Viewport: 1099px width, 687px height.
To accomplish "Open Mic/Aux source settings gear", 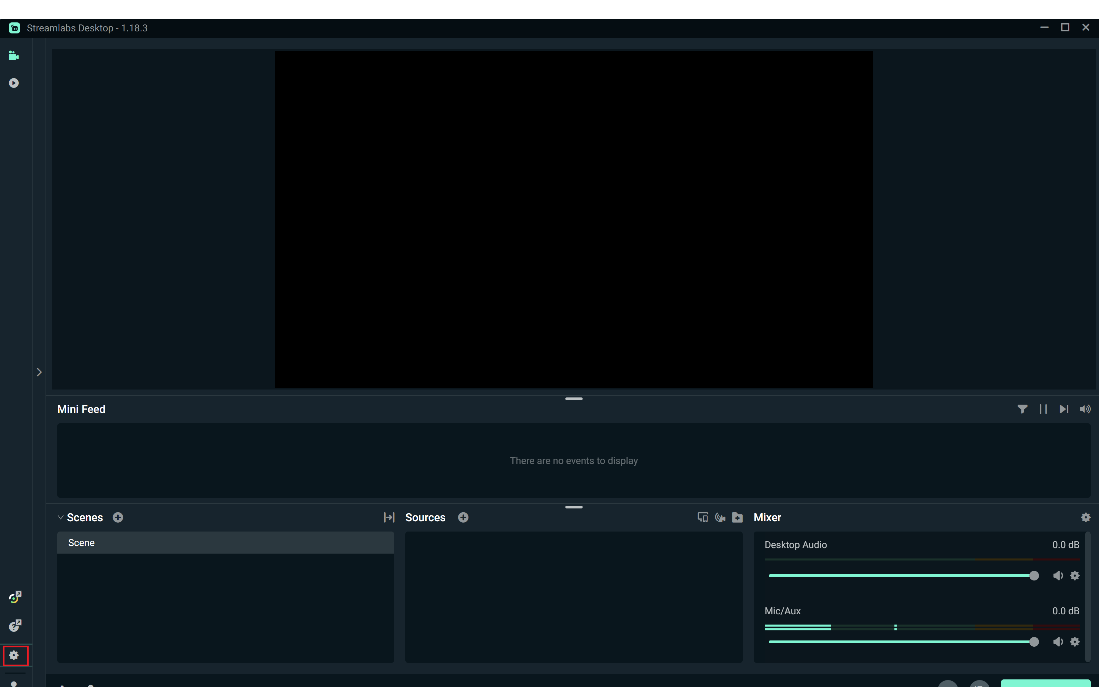I will pyautogui.click(x=1075, y=641).
